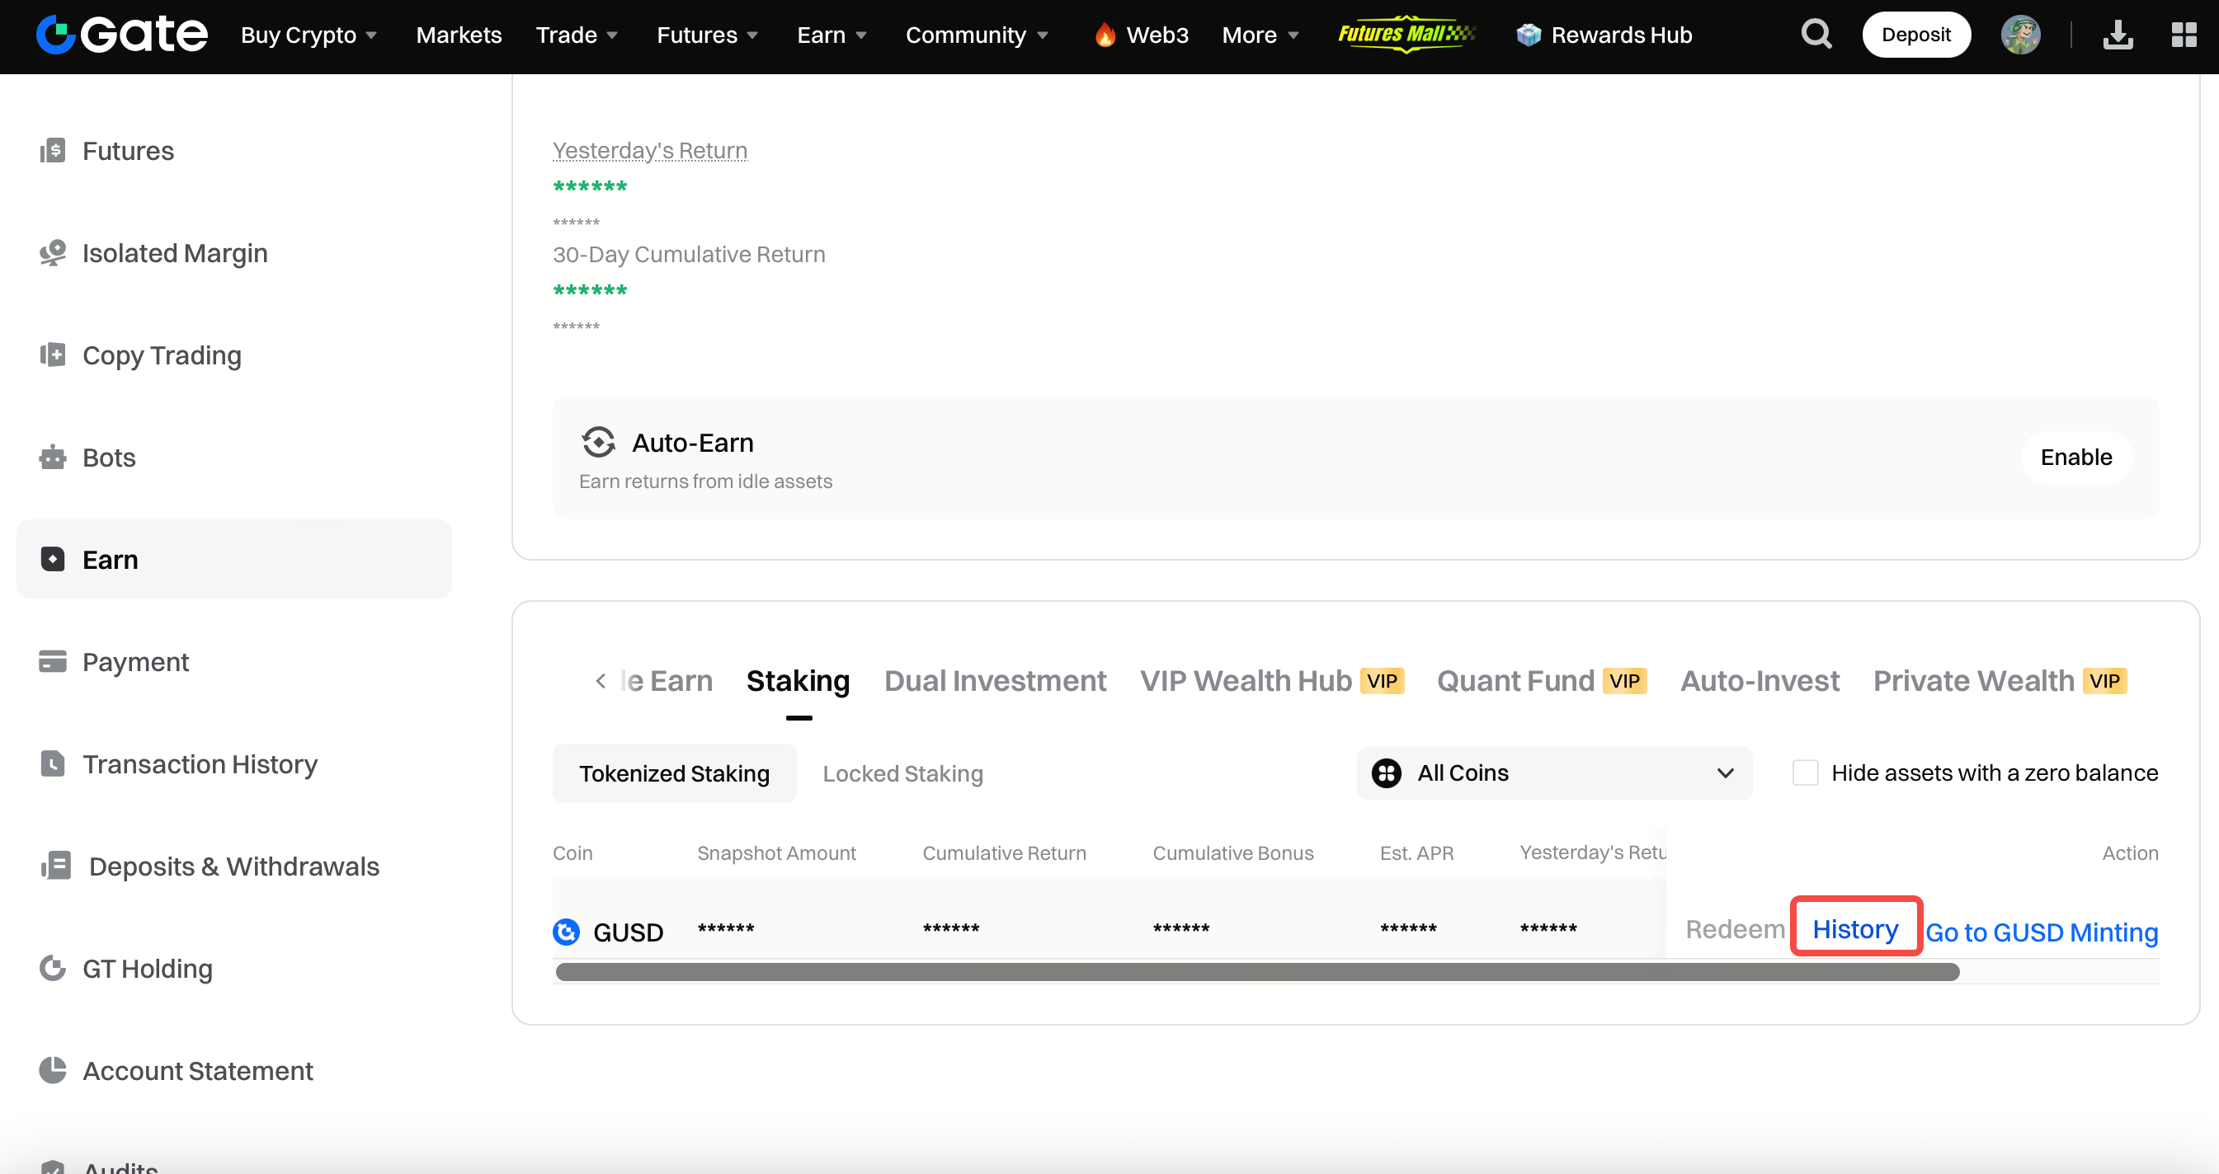Open the grid apps menu icon
This screenshot has width=2219, height=1174.
pos(2183,35)
